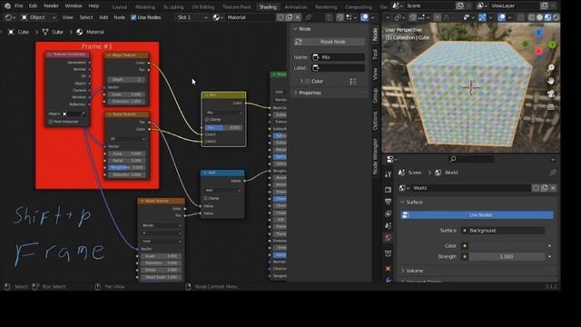Select rendered viewport shading mode
581x327 pixels.
(556, 17)
